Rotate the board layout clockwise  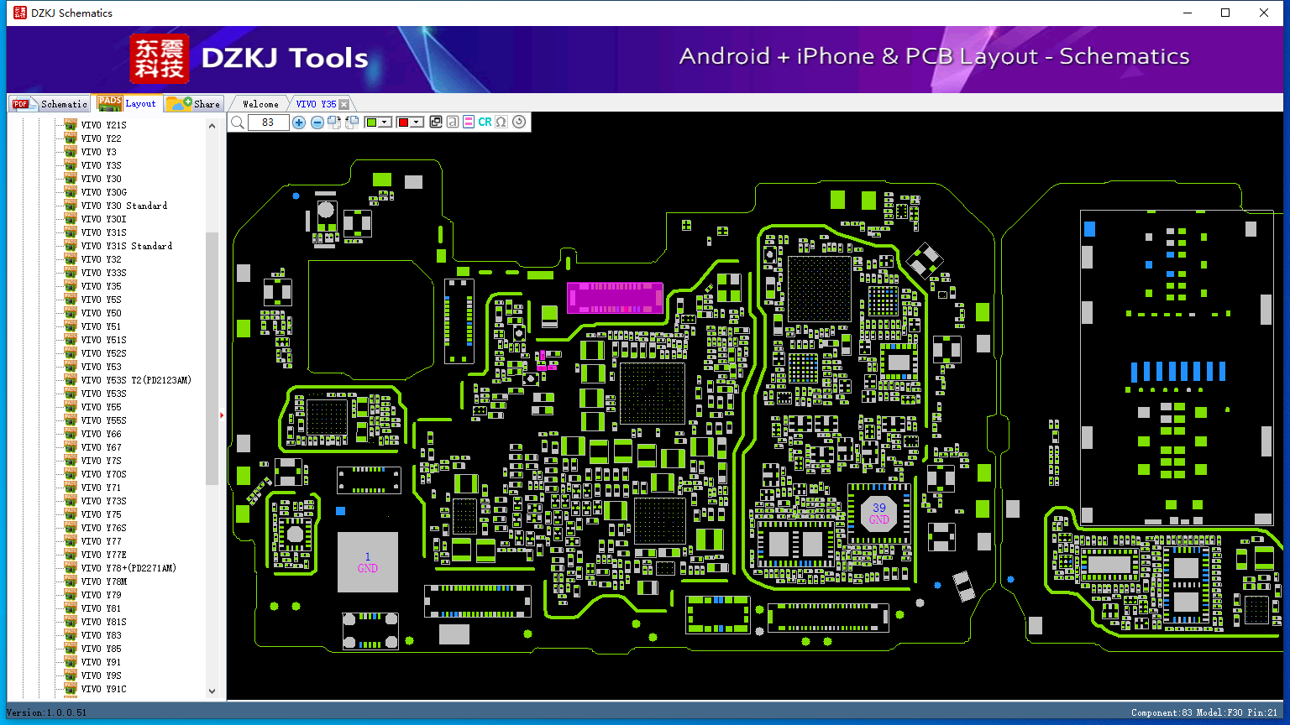pos(334,123)
